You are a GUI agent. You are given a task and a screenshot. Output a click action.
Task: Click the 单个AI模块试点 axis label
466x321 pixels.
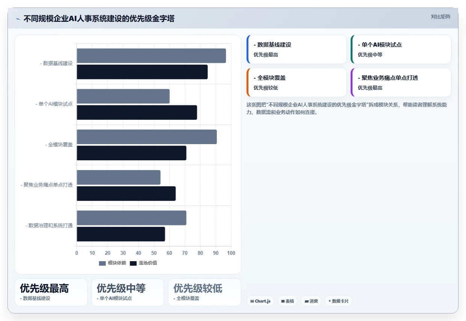pos(54,104)
